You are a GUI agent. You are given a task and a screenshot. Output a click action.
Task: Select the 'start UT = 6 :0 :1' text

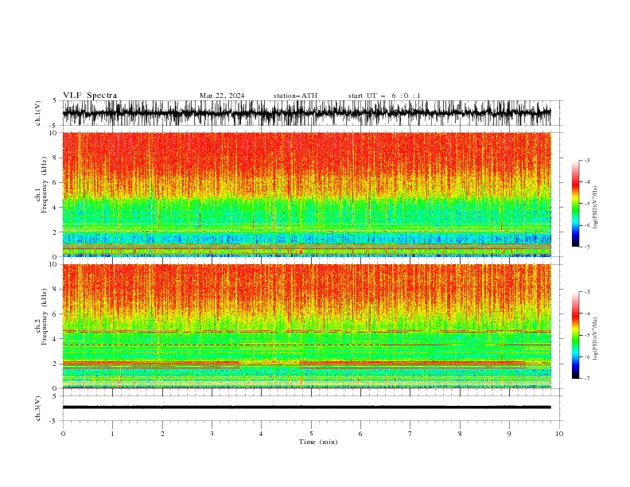(x=384, y=95)
